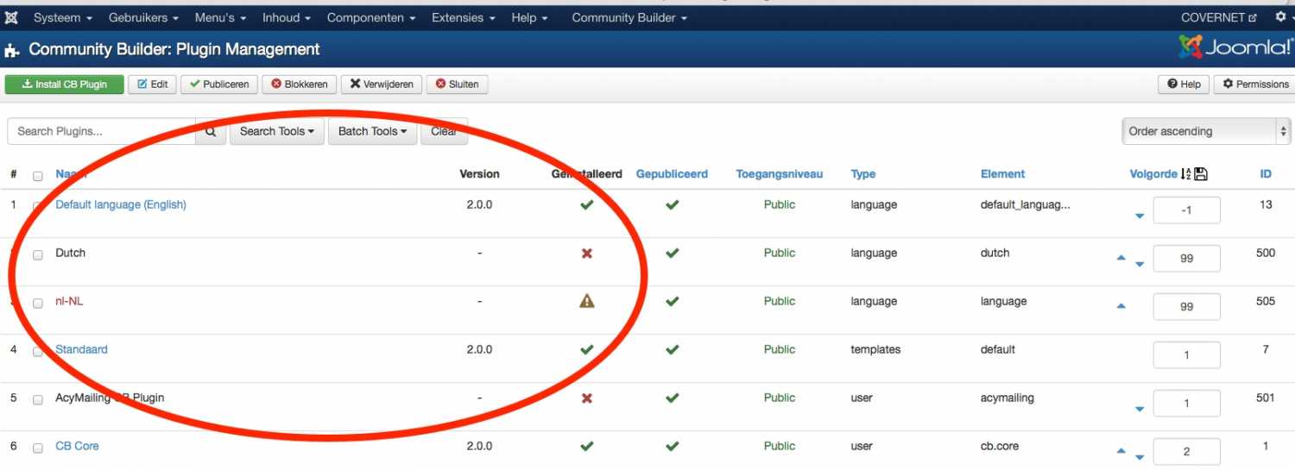This screenshot has height=470, width=1295.
Task: Open the Standaard plugin link
Action: coord(81,349)
